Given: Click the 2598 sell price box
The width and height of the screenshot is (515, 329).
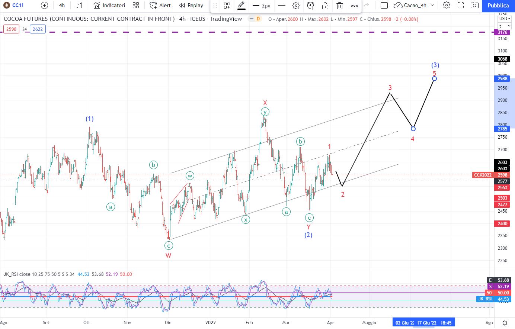Looking at the screenshot, I should click(x=11, y=29).
